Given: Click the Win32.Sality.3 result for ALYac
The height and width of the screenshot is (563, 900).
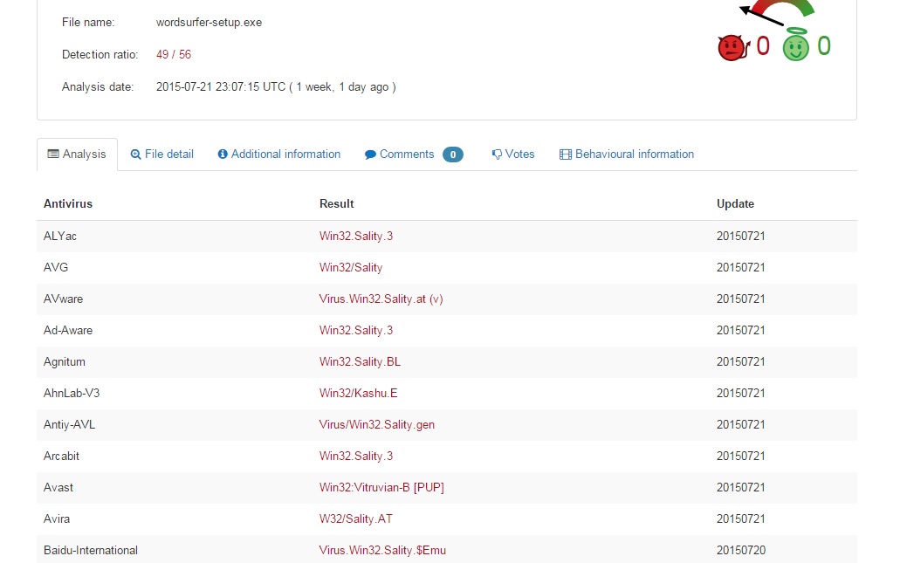Looking at the screenshot, I should click(356, 236).
